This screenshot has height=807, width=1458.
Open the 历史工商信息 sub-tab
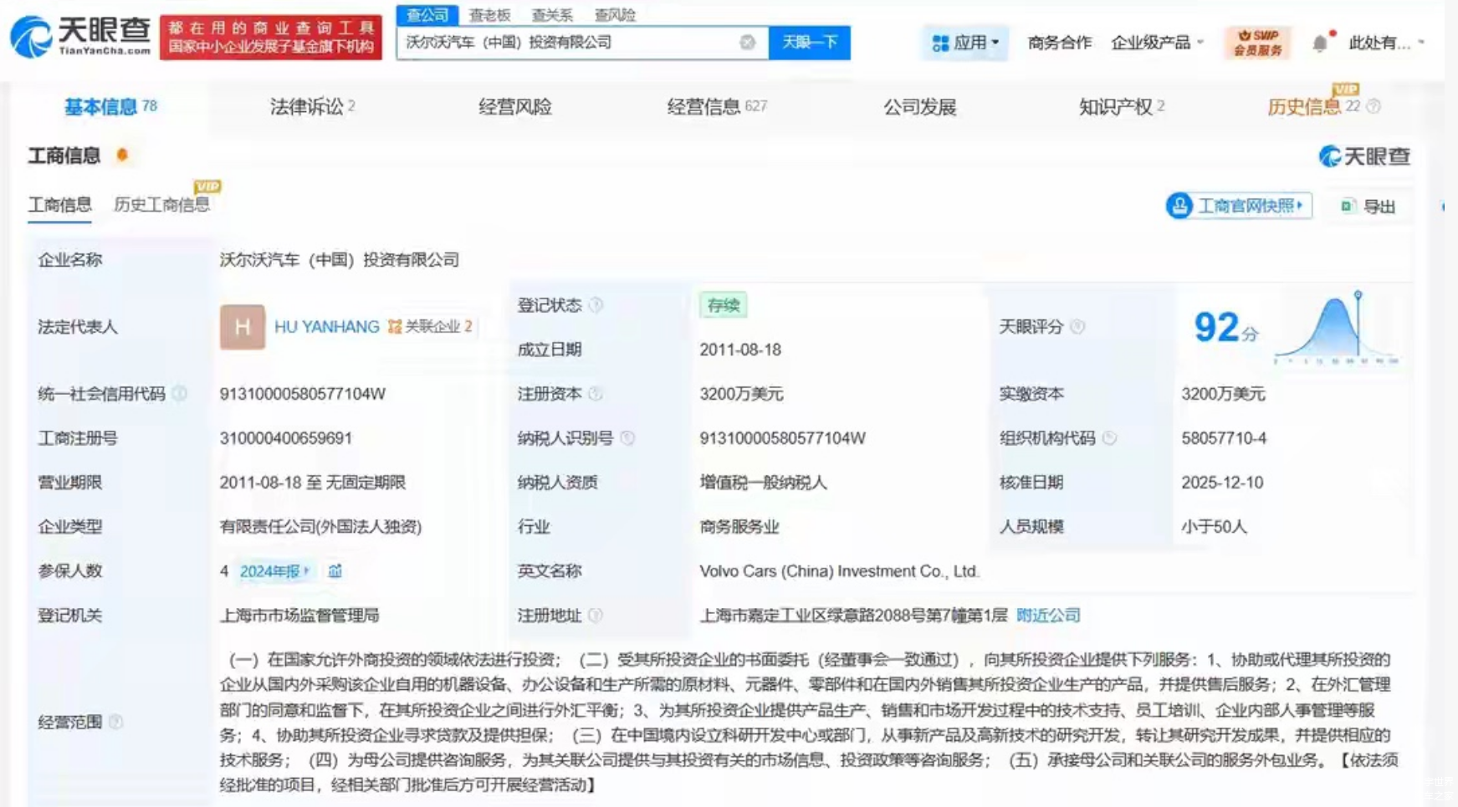pos(161,205)
